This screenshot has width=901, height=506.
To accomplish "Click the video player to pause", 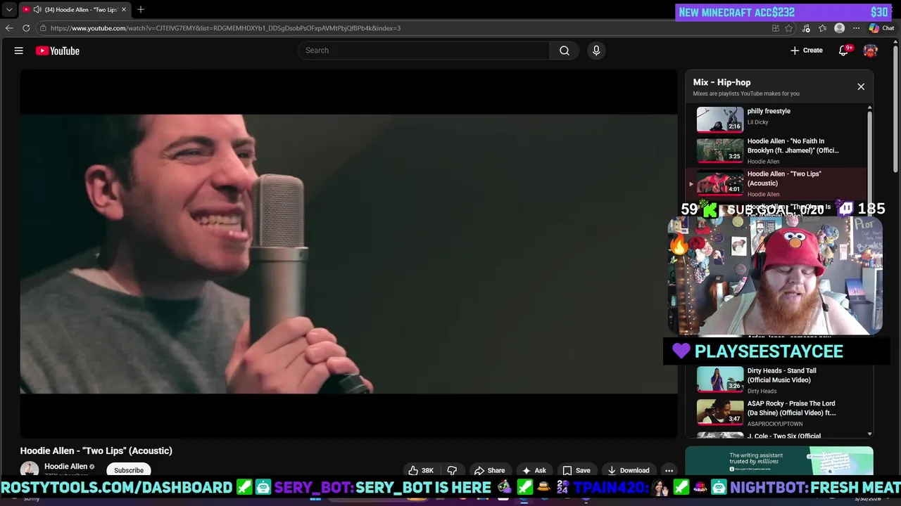I will pyautogui.click(x=348, y=254).
